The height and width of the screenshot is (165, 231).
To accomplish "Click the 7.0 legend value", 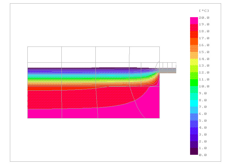I will click(x=203, y=107).
